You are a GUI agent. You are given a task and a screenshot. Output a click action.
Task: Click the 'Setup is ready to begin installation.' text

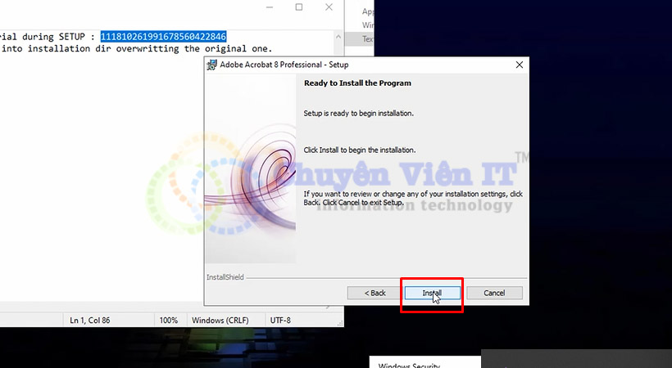(x=359, y=114)
